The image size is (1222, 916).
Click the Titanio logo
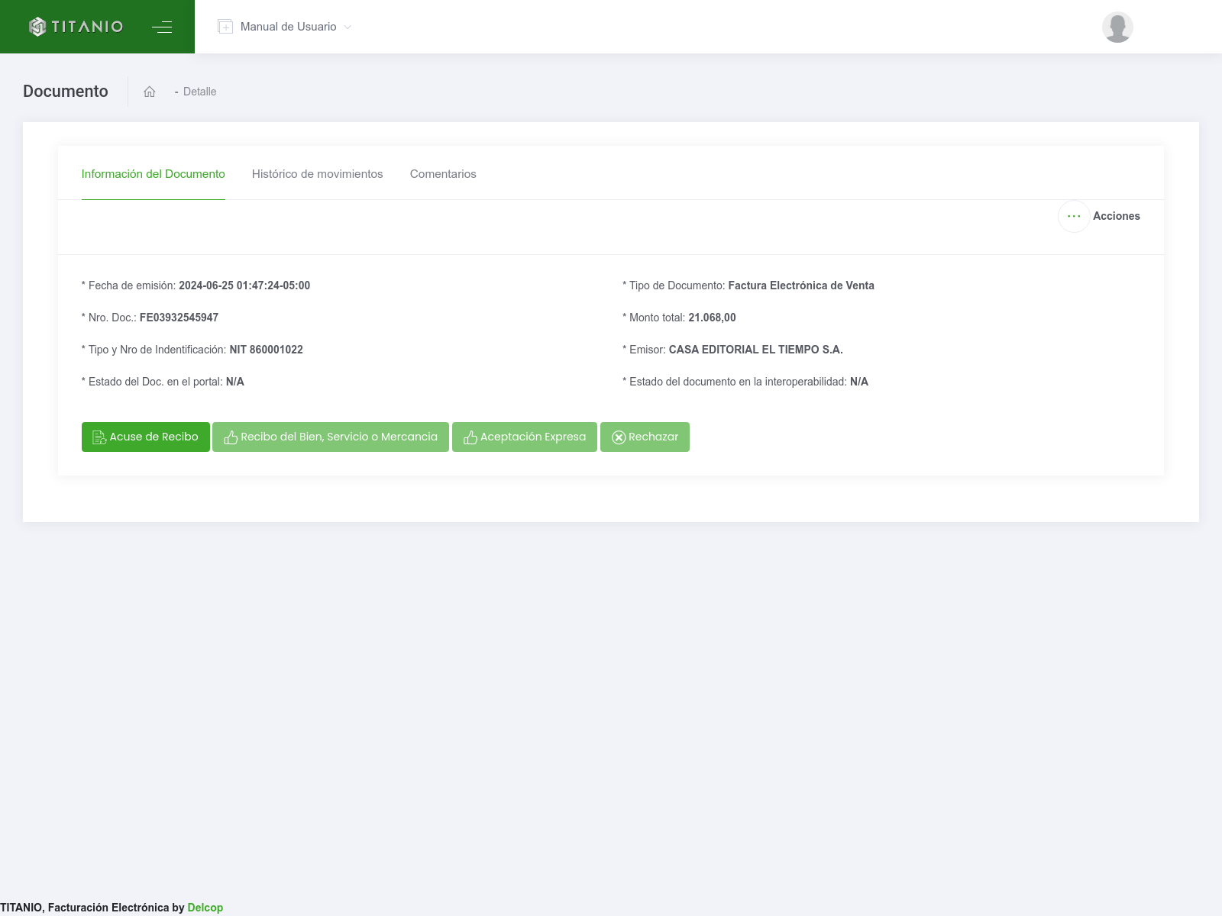coord(76,27)
